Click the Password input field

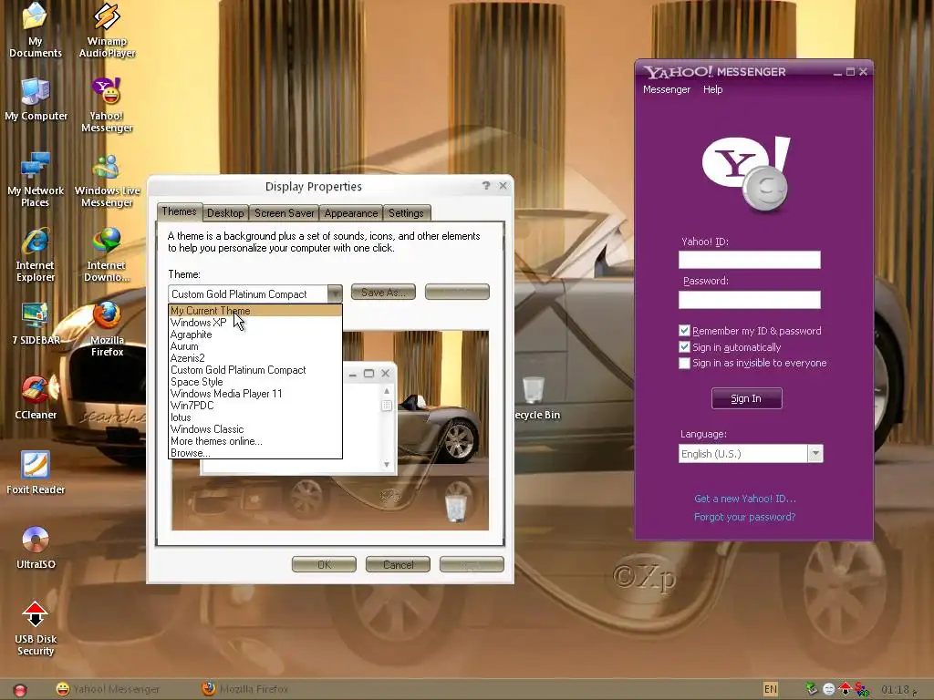coord(750,299)
